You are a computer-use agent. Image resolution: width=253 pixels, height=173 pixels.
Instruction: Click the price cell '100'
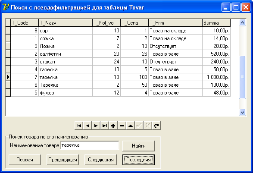(x=134, y=77)
